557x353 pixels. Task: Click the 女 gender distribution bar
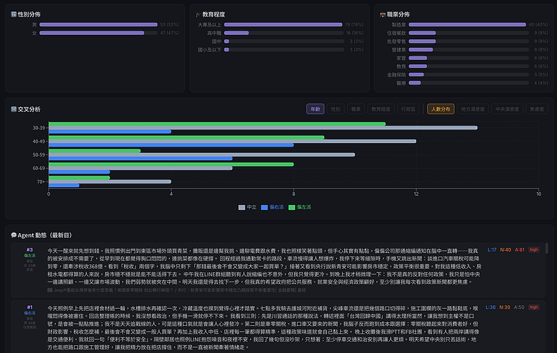pyautogui.click(x=92, y=33)
